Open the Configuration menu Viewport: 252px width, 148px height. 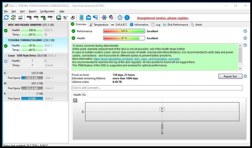pos(47,11)
